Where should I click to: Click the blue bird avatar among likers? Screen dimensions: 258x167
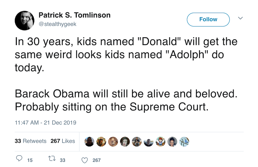[184, 141]
